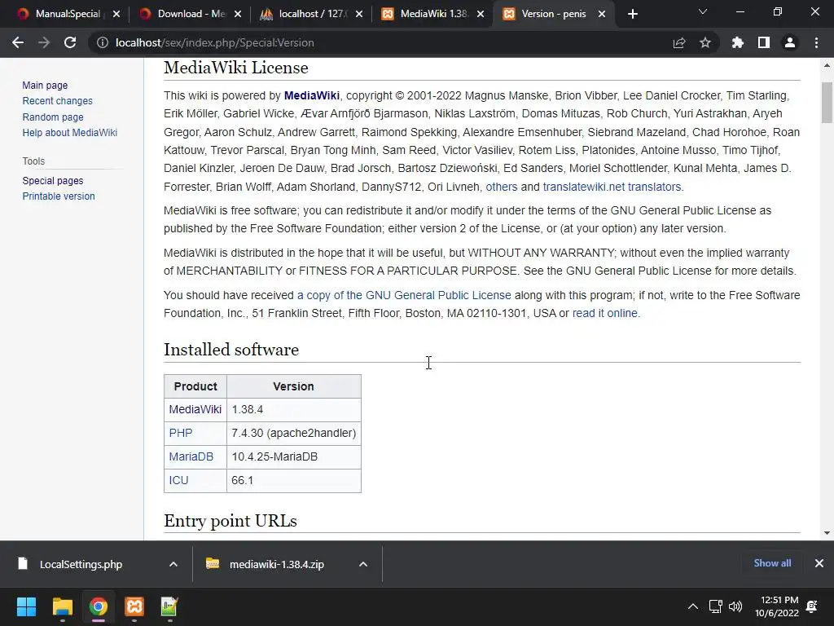The image size is (834, 626).
Task: Close the localhost phpMyAdmin tab
Action: coord(359,14)
